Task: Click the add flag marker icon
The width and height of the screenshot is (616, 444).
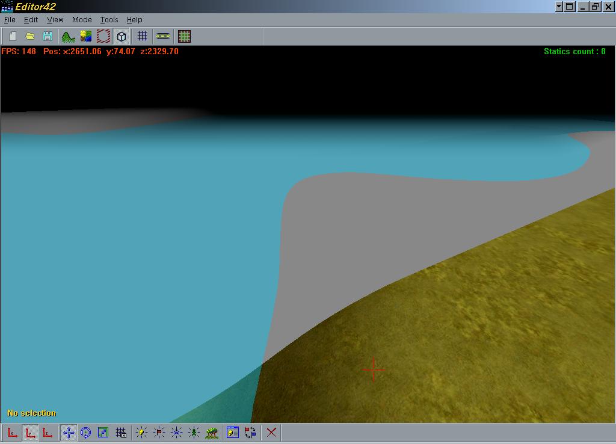Action: click(x=159, y=433)
